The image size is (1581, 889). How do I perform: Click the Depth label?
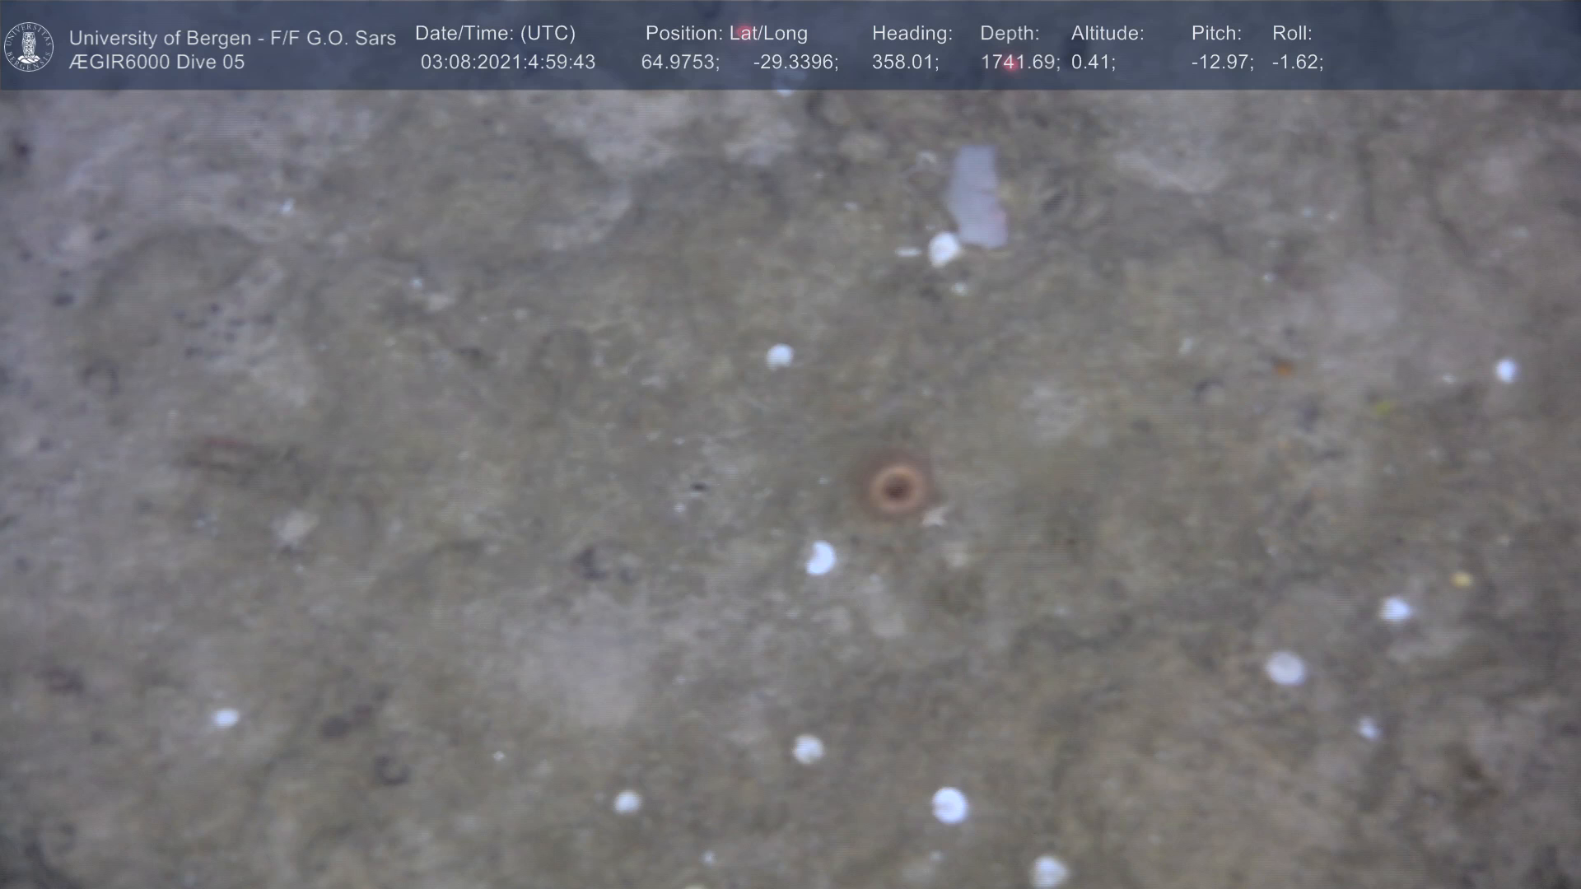pyautogui.click(x=1009, y=34)
